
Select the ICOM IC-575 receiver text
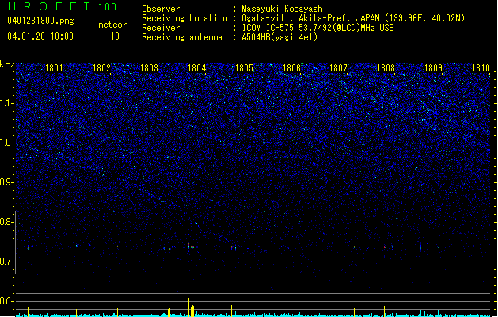(318, 28)
